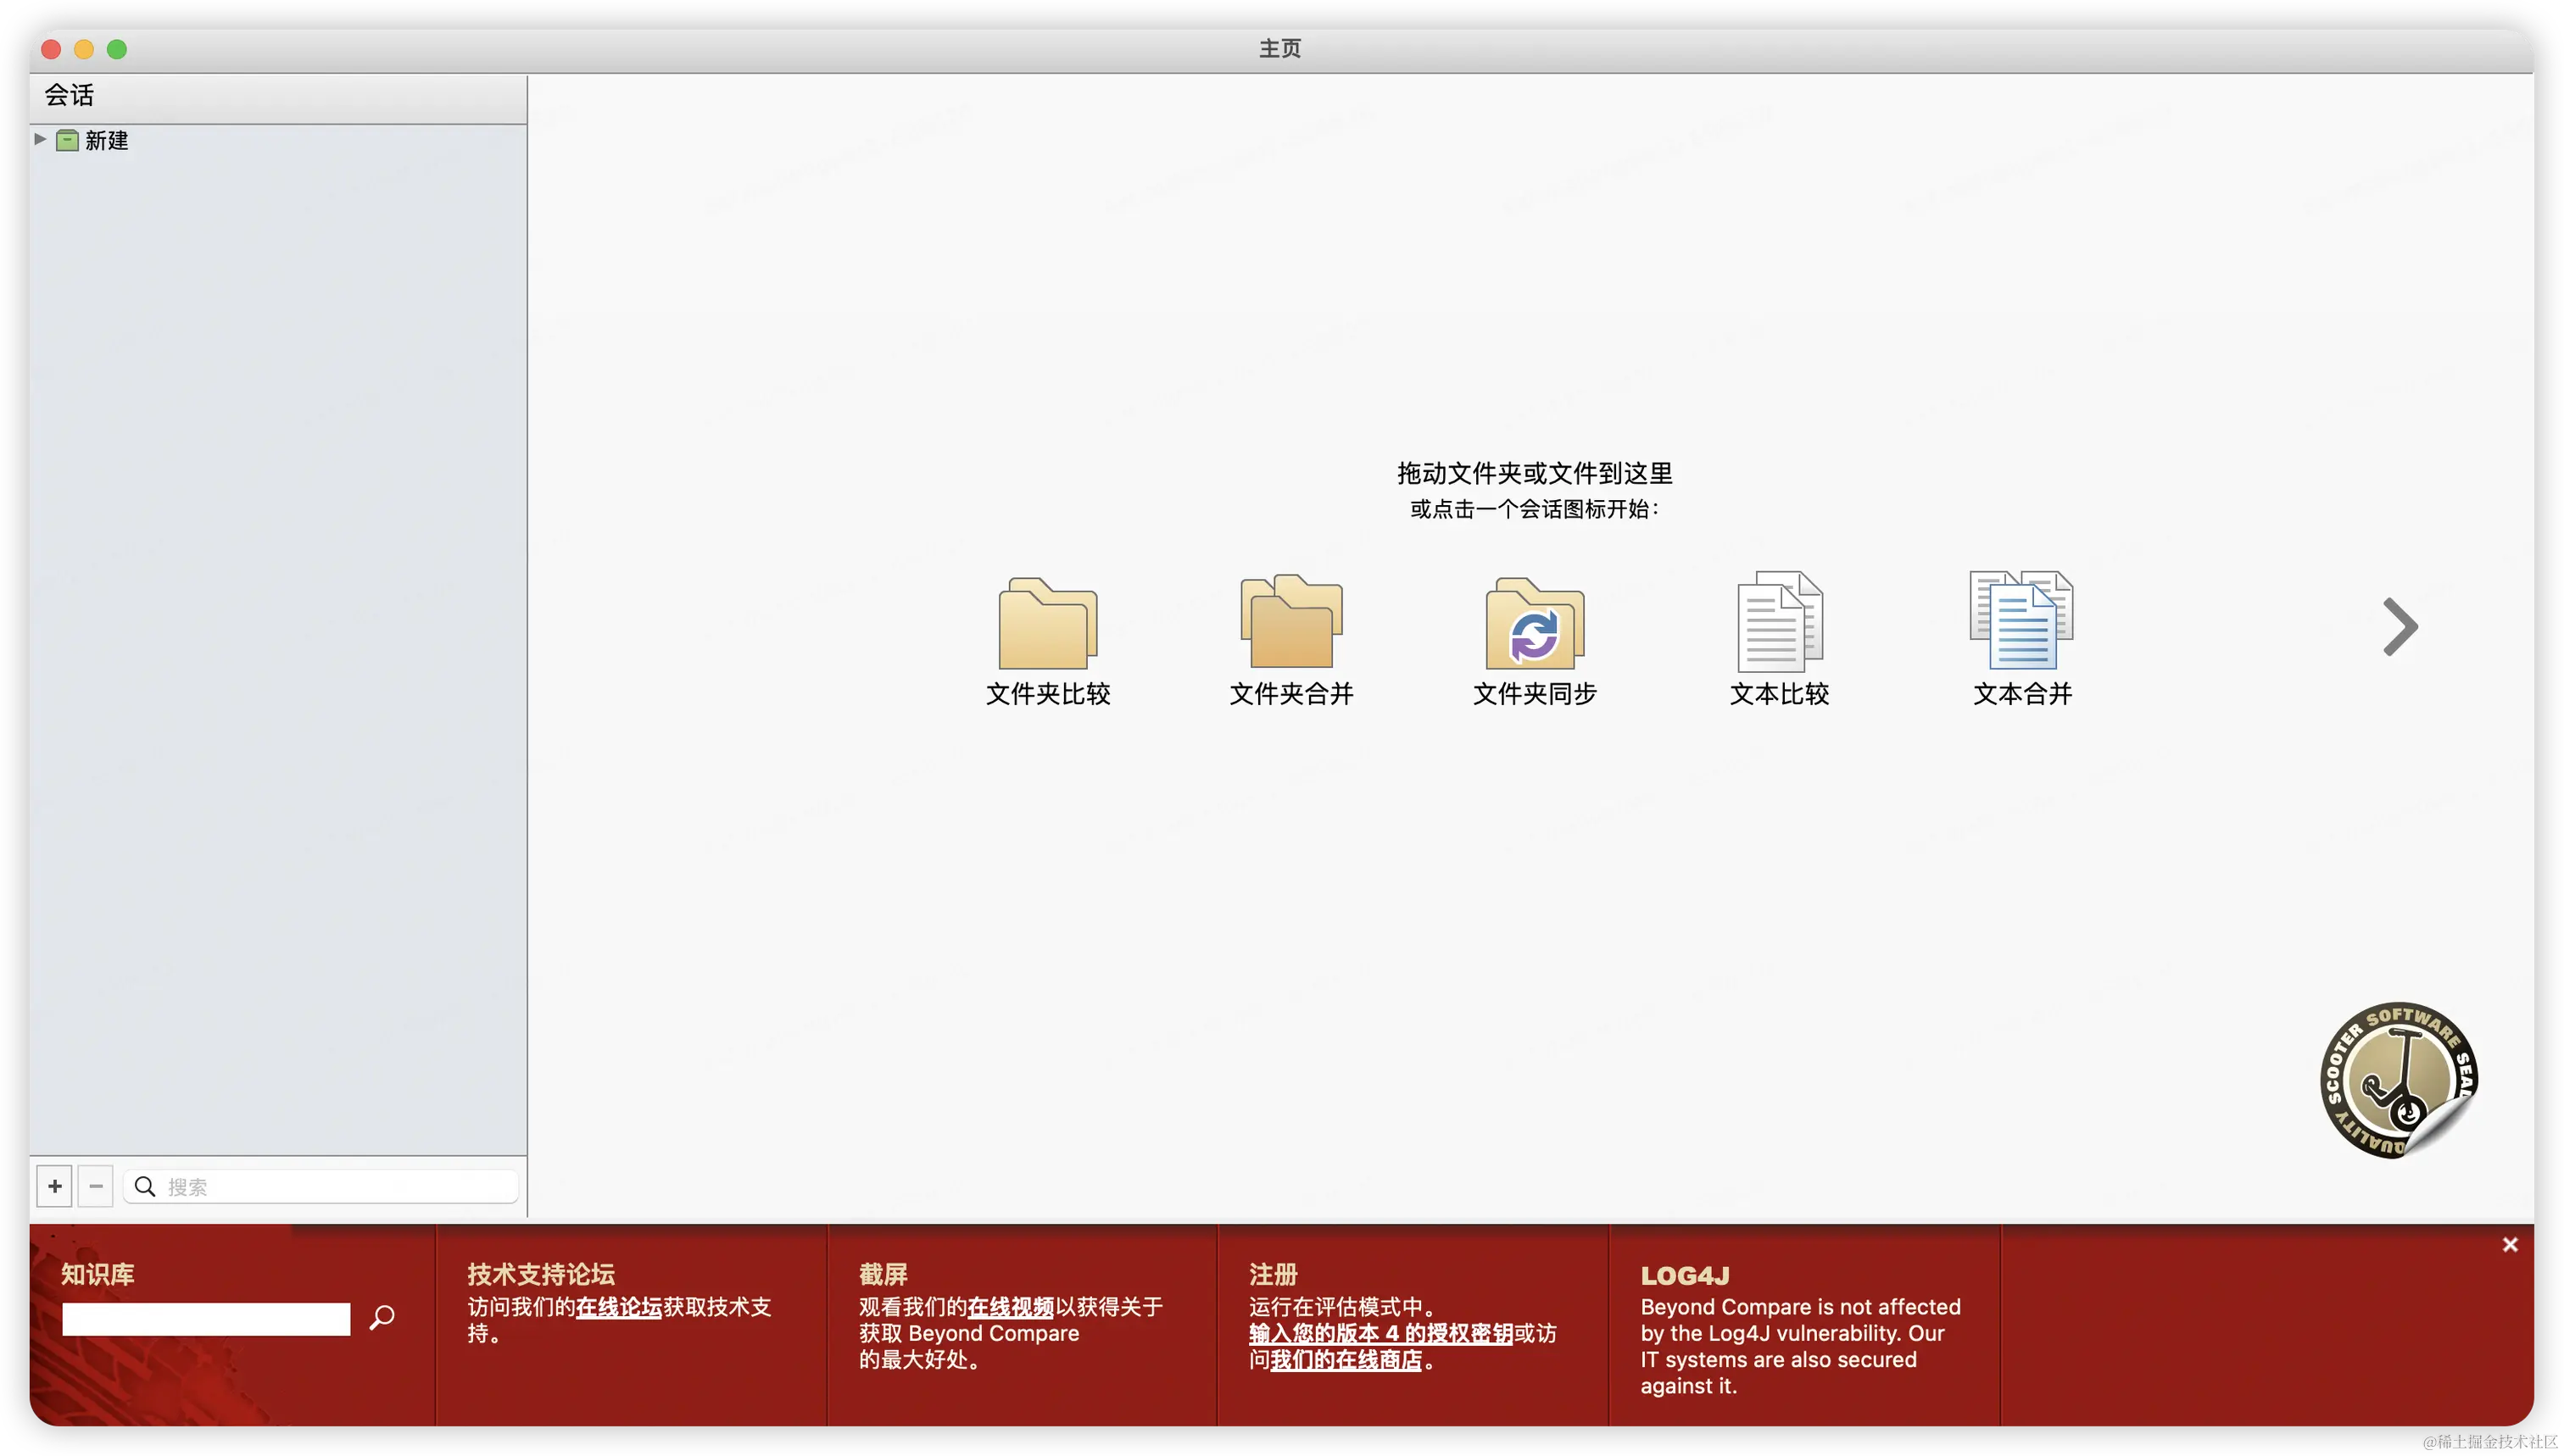This screenshot has height=1456, width=2564.
Task: Open the 在线论坛 support forum link
Action: pos(618,1307)
